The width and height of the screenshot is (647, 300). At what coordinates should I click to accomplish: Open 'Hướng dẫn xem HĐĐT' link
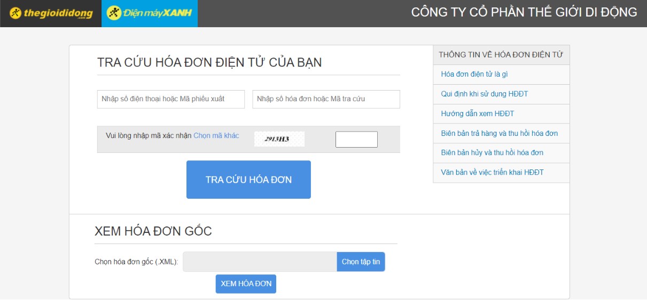[478, 114]
